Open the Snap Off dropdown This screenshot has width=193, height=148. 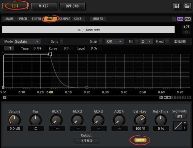[x=114, y=41]
